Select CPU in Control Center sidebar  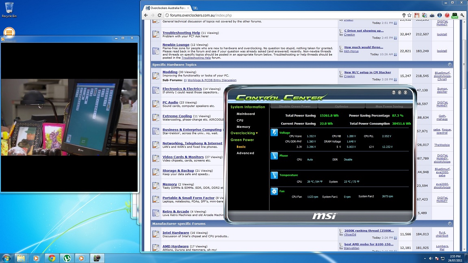pos(240,120)
